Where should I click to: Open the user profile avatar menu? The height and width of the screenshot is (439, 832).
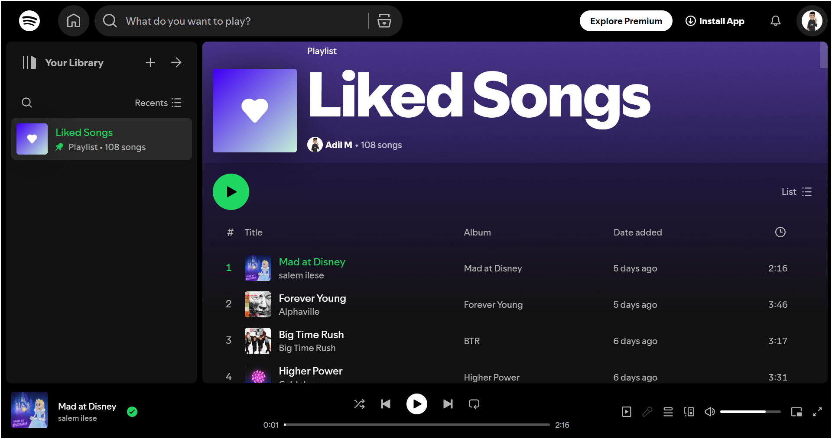tap(812, 21)
